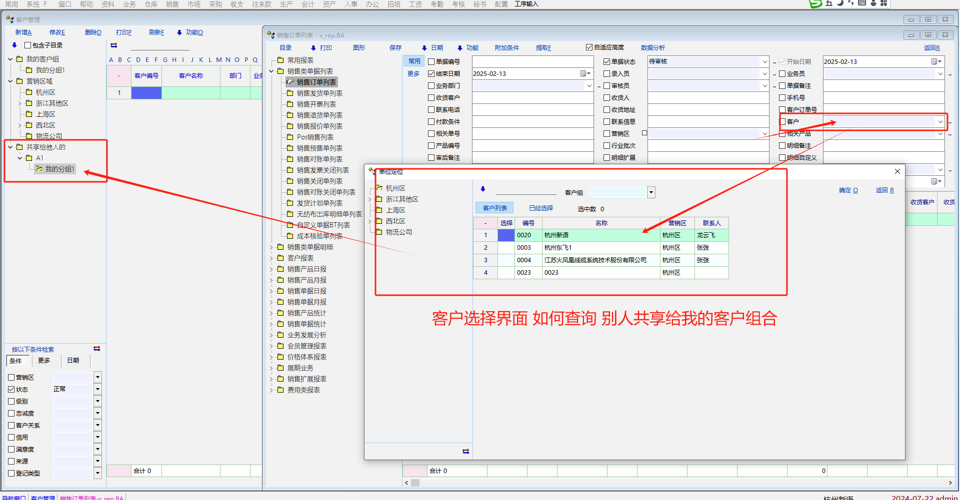Open the 单据状态 dropdown showing 待审核
This screenshot has width=960, height=500.
coord(764,62)
